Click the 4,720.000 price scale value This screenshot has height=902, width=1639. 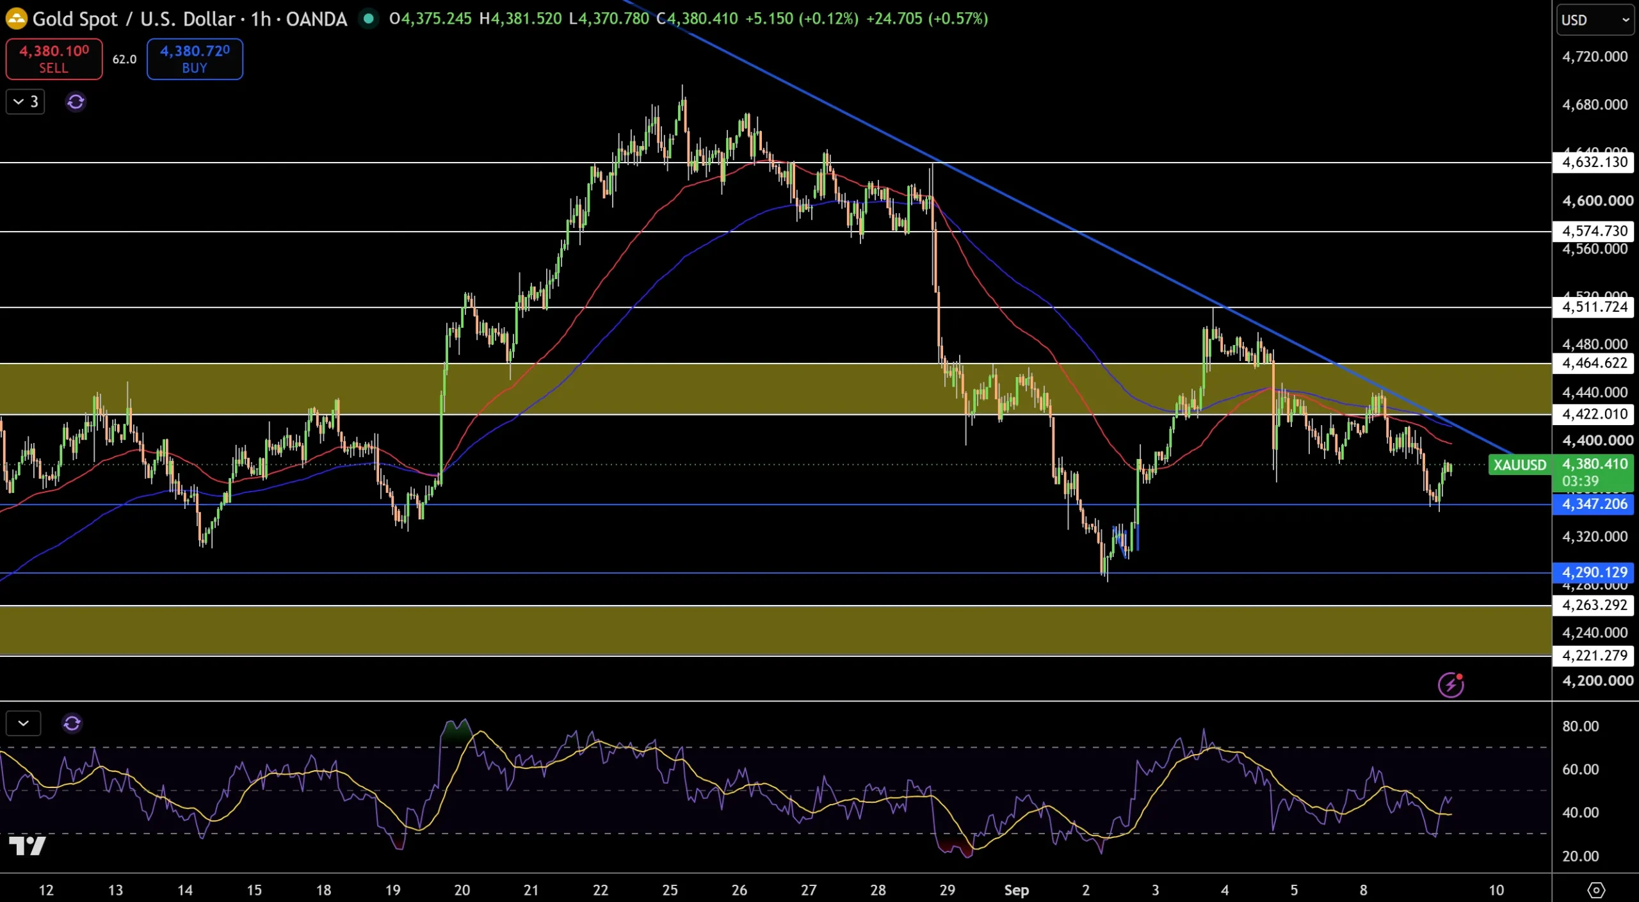coord(1594,56)
